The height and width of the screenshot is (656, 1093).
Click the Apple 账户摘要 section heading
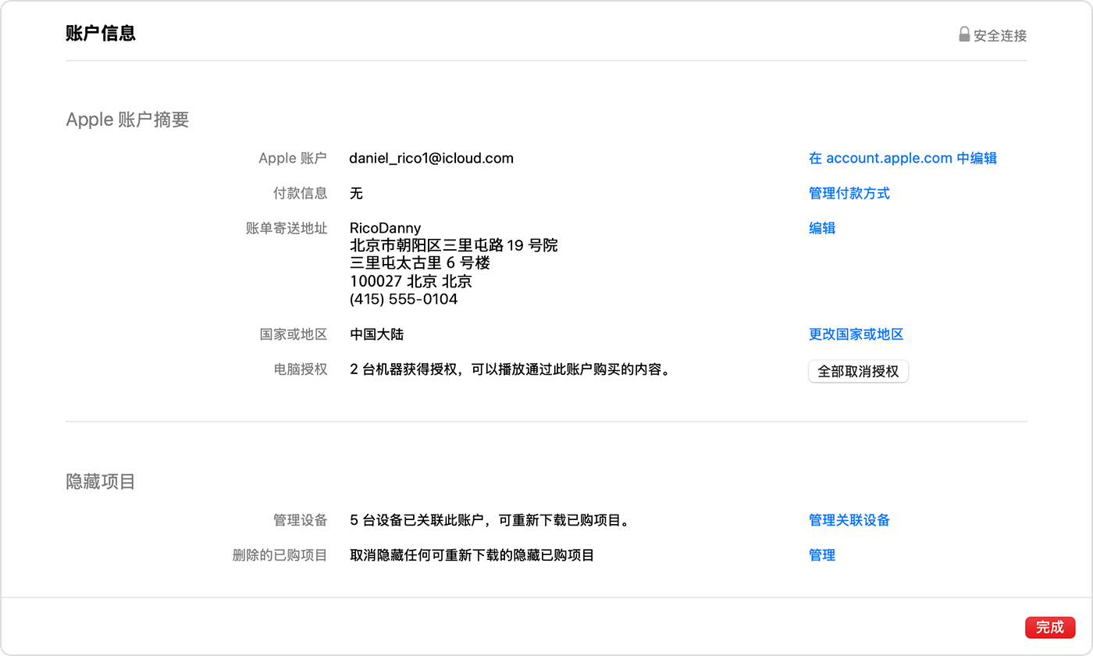click(x=127, y=119)
